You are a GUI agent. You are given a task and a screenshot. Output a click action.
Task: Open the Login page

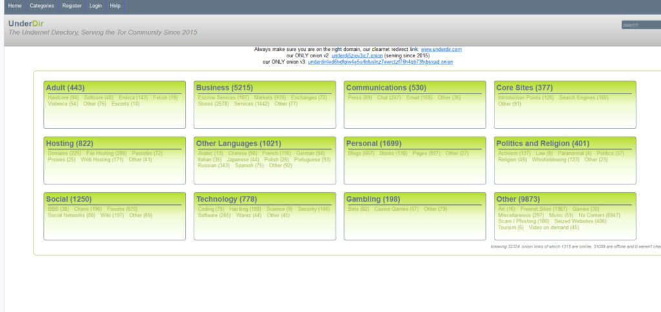[x=96, y=6]
